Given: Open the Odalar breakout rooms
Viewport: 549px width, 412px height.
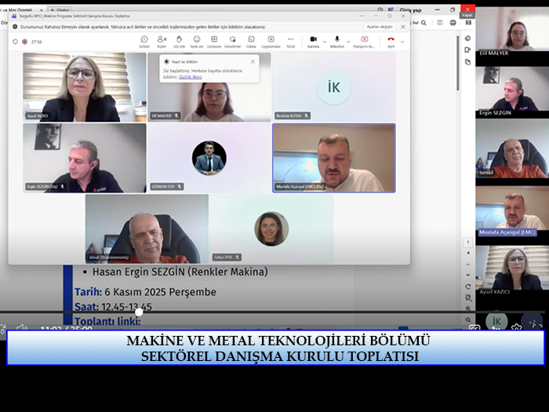Looking at the screenshot, I should (251, 41).
